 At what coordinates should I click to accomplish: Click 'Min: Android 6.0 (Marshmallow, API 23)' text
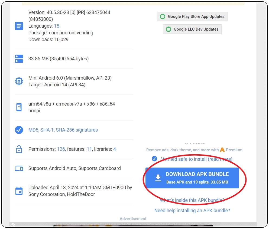click(70, 78)
